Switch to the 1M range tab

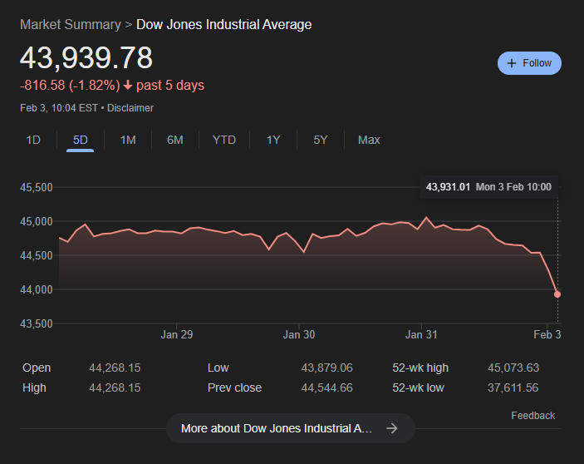tap(128, 141)
